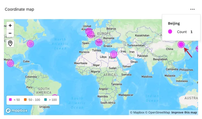Select the United Kingdom map marker

pos(89,31)
